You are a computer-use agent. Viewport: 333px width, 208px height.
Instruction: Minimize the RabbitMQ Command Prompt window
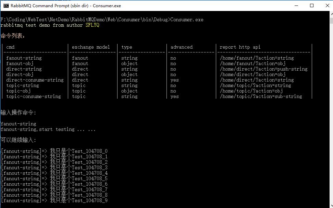[x=296, y=5]
